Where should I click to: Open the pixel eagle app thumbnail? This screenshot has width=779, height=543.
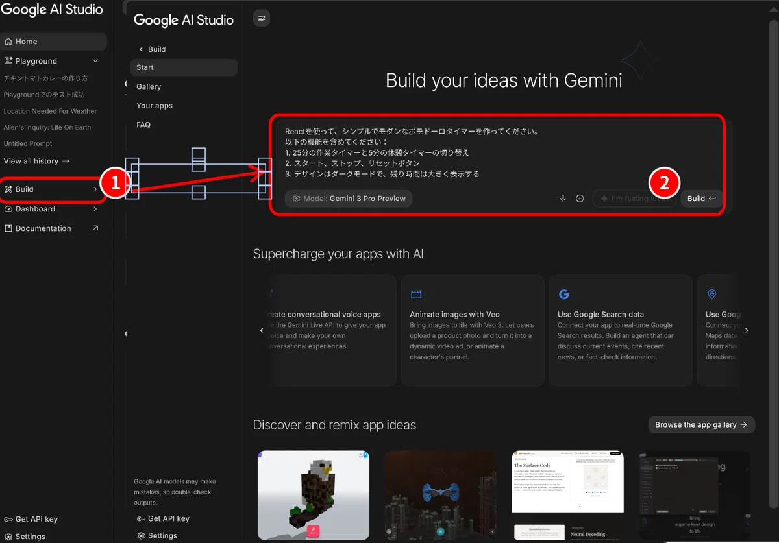tap(314, 495)
